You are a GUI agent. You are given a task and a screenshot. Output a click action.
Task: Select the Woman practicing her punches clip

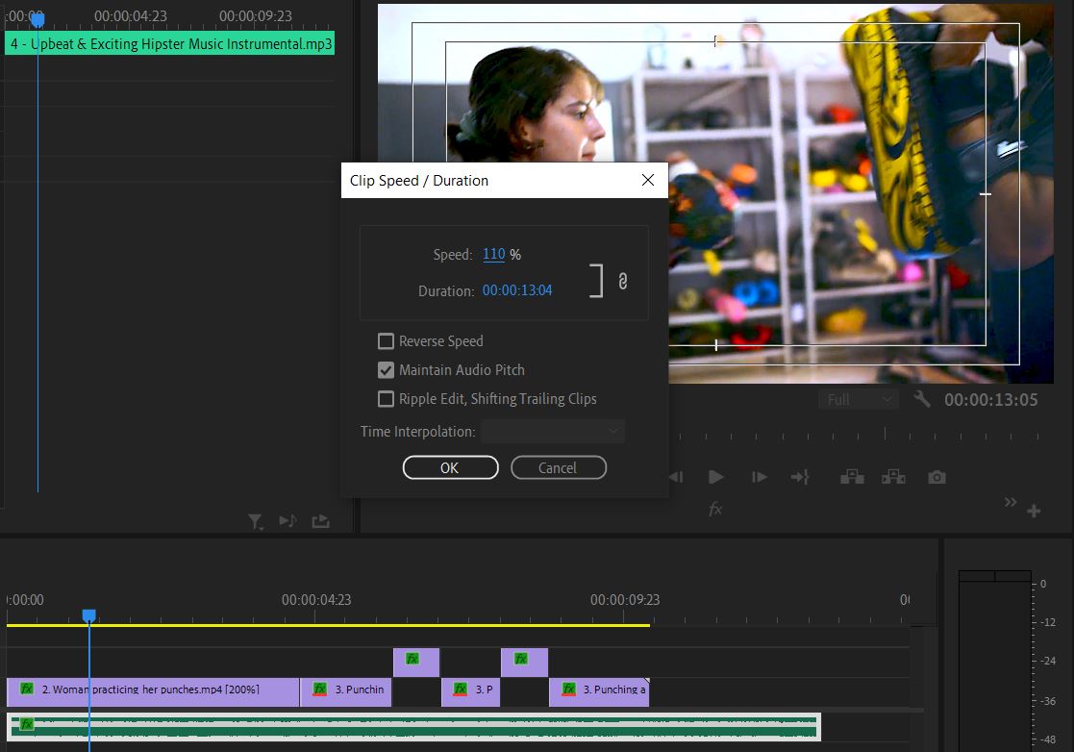tap(153, 691)
